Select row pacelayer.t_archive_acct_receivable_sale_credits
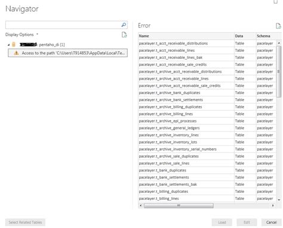The width and height of the screenshot is (283, 228). [x=207, y=86]
